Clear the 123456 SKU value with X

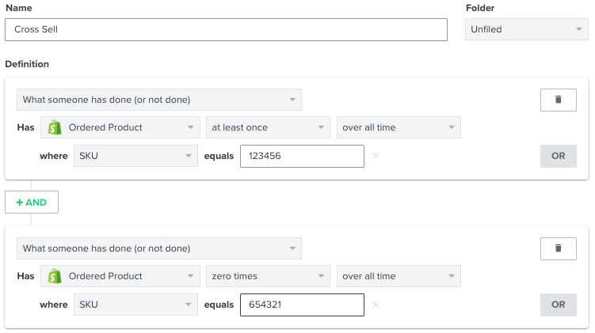(376, 156)
